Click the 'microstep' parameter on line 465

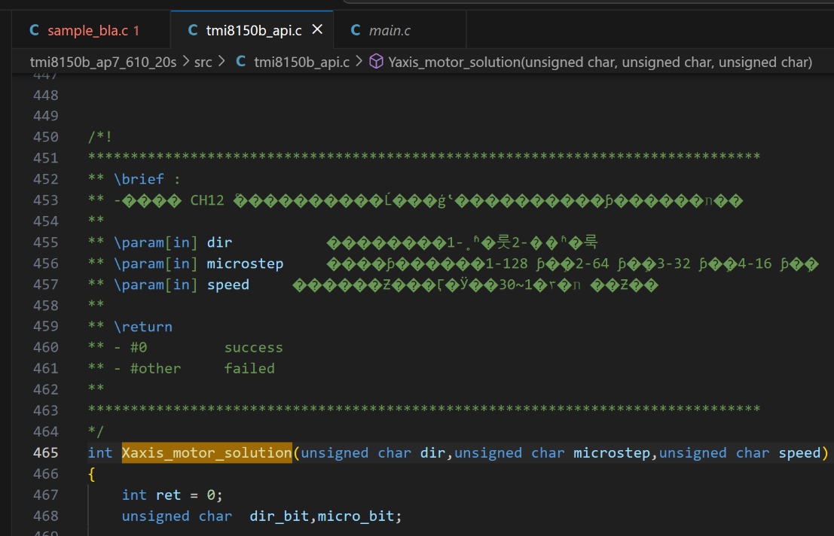click(612, 452)
